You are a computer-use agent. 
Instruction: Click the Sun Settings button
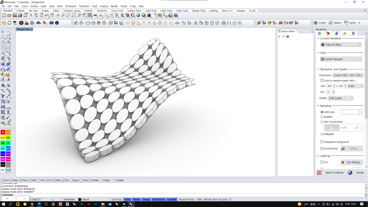coord(352,162)
